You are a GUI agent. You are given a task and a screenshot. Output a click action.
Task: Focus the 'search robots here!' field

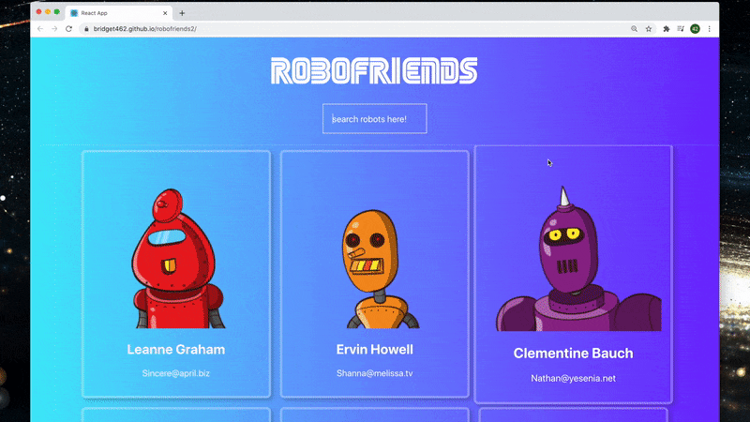point(374,119)
